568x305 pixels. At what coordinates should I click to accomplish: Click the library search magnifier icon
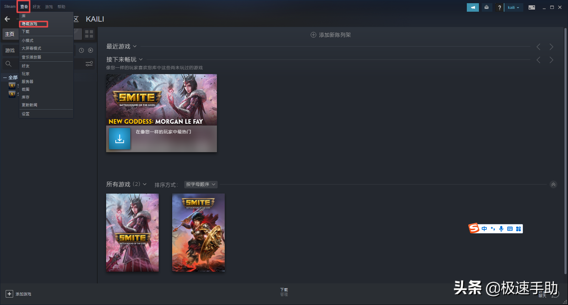pos(9,64)
